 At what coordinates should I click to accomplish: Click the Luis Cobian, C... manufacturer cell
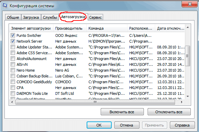click(x=69, y=76)
